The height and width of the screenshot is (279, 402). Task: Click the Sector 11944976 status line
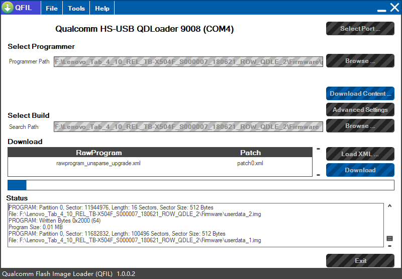pos(111,207)
